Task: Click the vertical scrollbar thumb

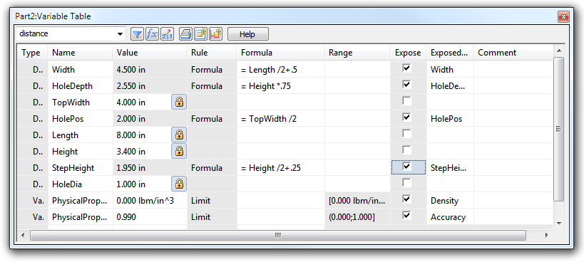Action: pyautogui.click(x=558, y=130)
